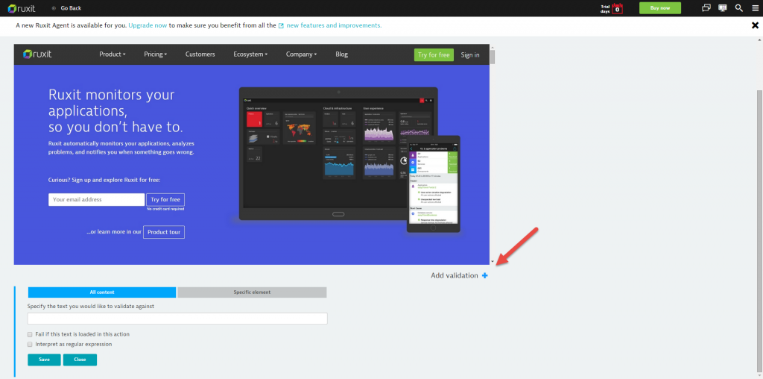This screenshot has width=763, height=379.
Task: Save the validation rule
Action: [44, 360]
